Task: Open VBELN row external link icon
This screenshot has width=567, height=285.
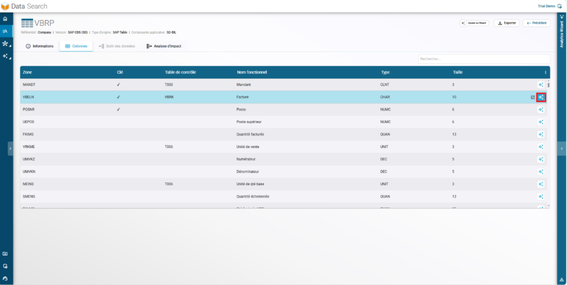Action: tap(533, 97)
